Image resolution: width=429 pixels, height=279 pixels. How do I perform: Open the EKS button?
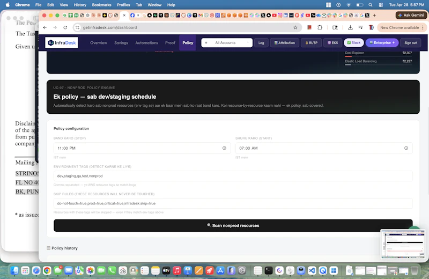click(332, 43)
